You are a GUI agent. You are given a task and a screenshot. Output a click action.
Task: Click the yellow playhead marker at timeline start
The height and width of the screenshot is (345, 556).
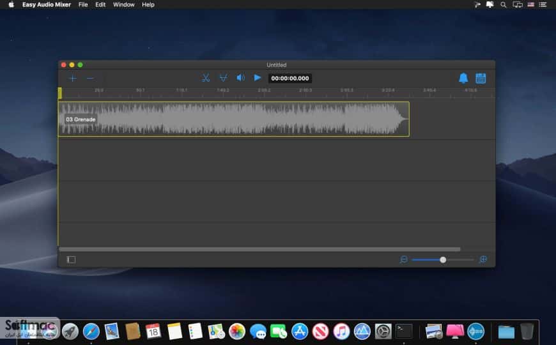coord(60,93)
